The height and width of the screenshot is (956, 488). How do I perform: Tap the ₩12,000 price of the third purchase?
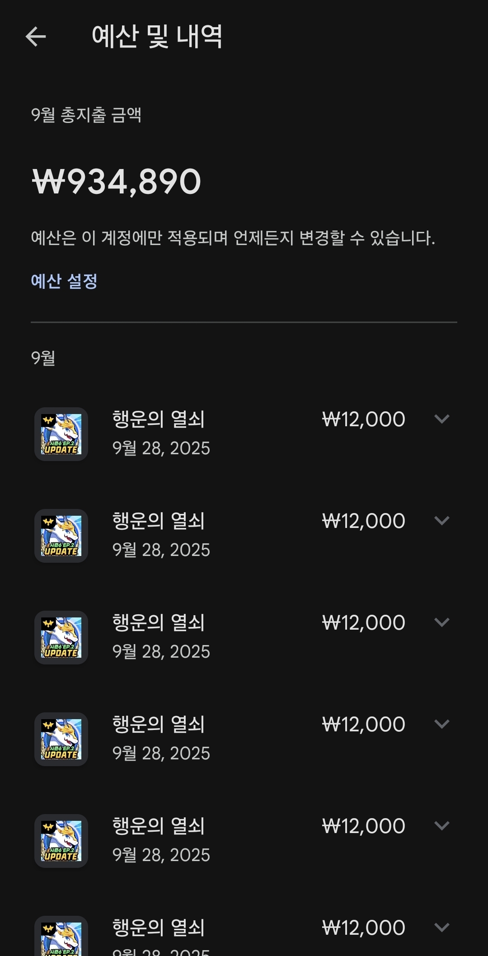pos(363,622)
